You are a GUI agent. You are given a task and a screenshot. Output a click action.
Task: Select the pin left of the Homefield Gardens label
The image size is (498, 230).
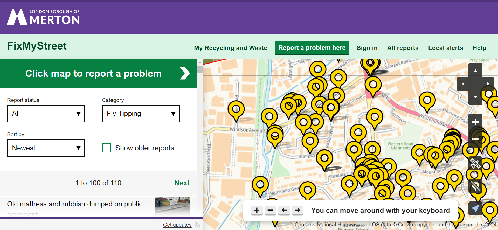260,186
